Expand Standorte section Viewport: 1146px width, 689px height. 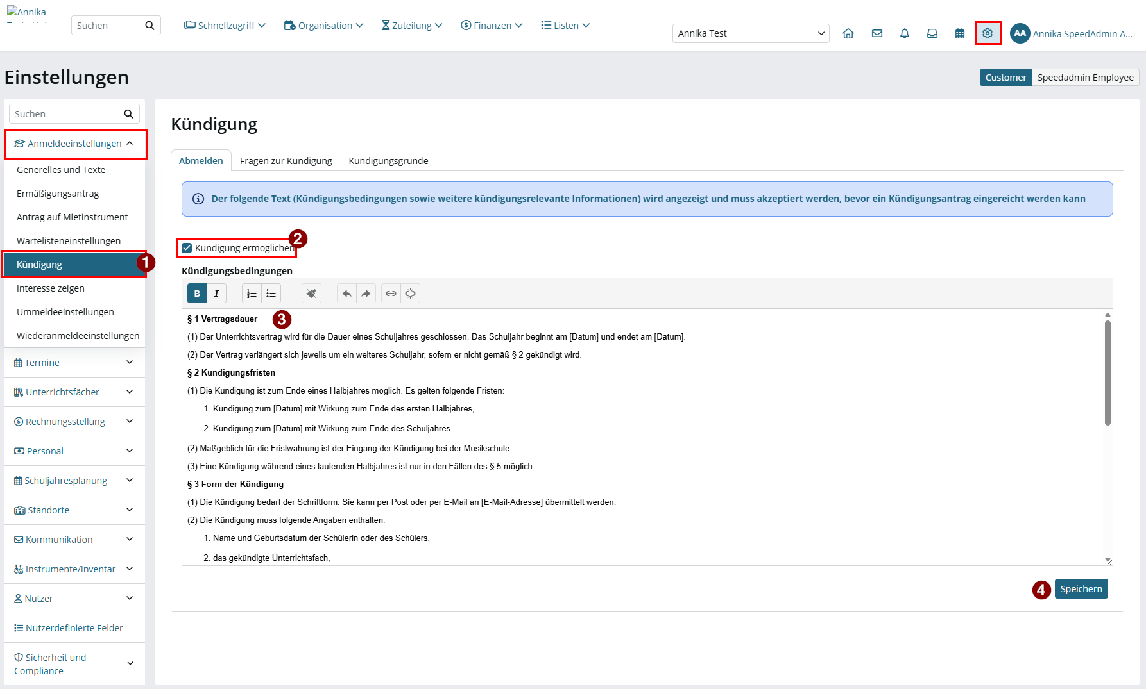click(x=74, y=510)
